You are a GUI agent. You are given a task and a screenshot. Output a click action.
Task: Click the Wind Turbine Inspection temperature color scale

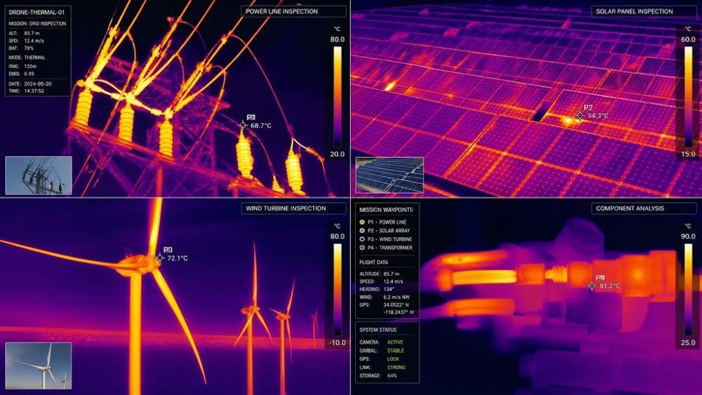337,290
